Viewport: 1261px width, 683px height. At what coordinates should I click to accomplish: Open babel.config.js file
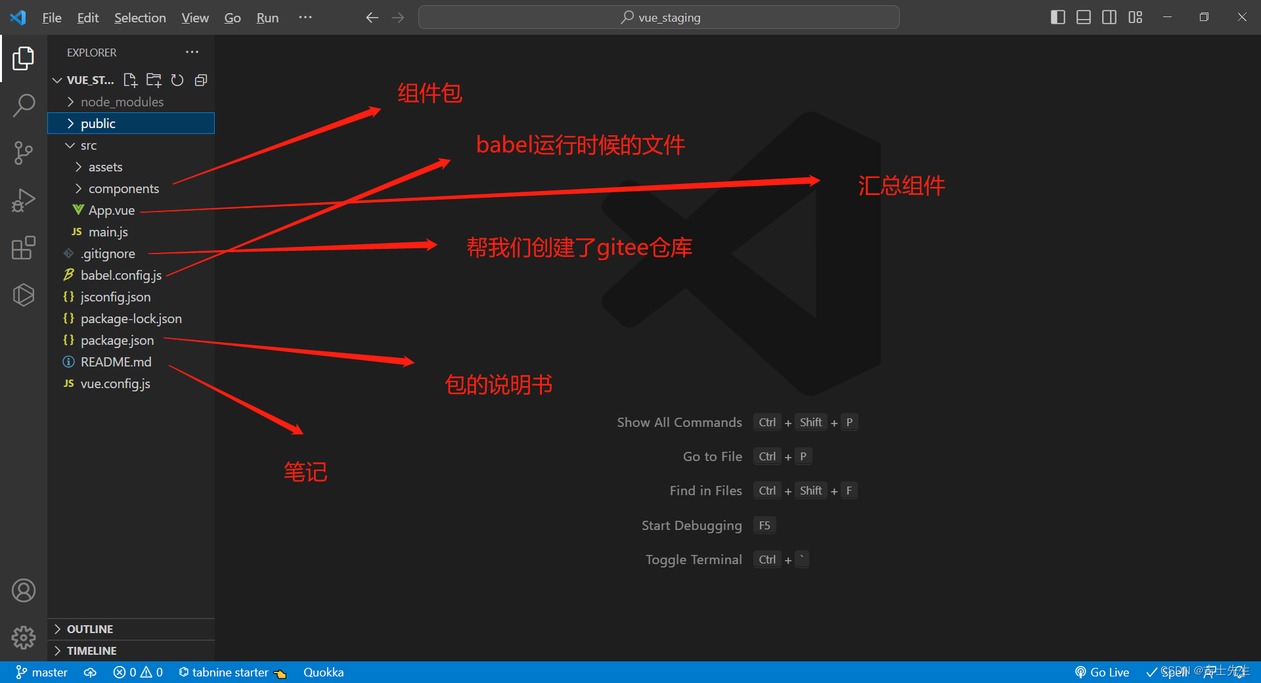(x=131, y=275)
